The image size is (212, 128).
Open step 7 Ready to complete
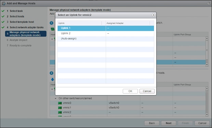19,46
